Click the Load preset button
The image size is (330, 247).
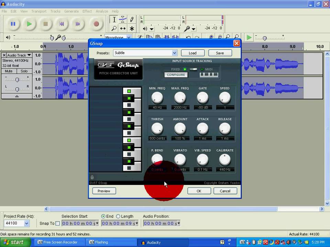pyautogui.click(x=192, y=53)
